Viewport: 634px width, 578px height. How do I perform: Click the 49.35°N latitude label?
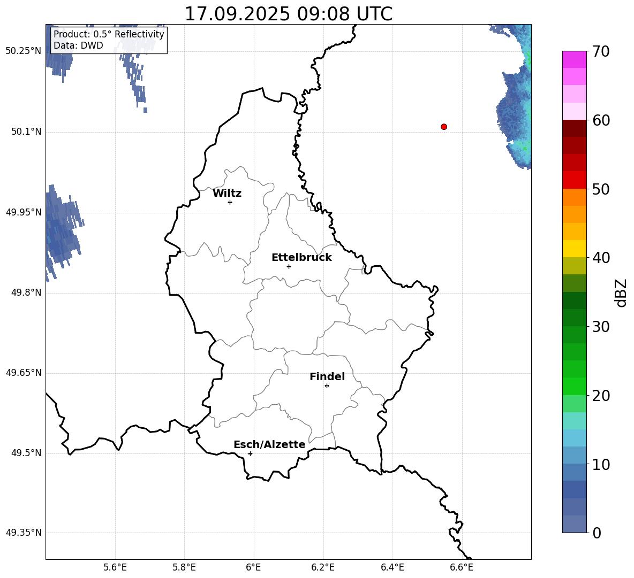coord(24,533)
